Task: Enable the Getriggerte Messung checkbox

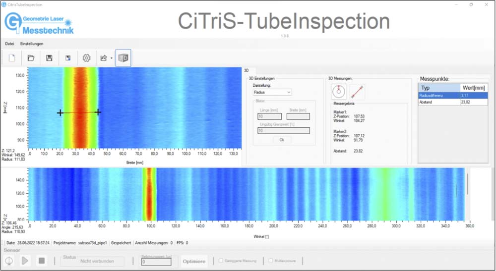Action: coord(221,261)
